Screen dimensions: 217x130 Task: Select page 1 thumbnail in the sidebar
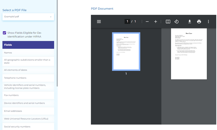[126, 52]
